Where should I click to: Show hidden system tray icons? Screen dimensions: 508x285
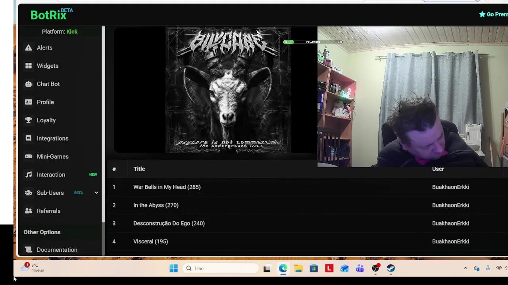(466, 268)
